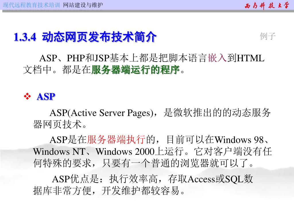
Task: Select the slide title 1.3.4 动态网页发布技术简介
Action: pyautogui.click(x=85, y=37)
